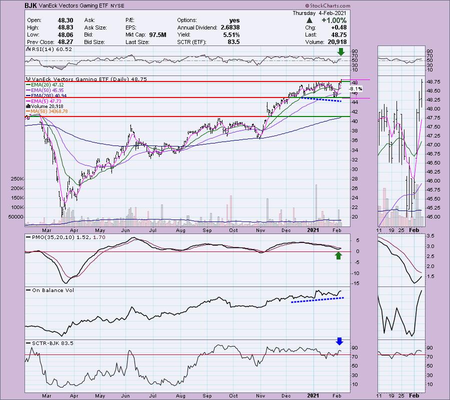Click the Ask Size: label
450x400 pixels.
click(x=95, y=27)
